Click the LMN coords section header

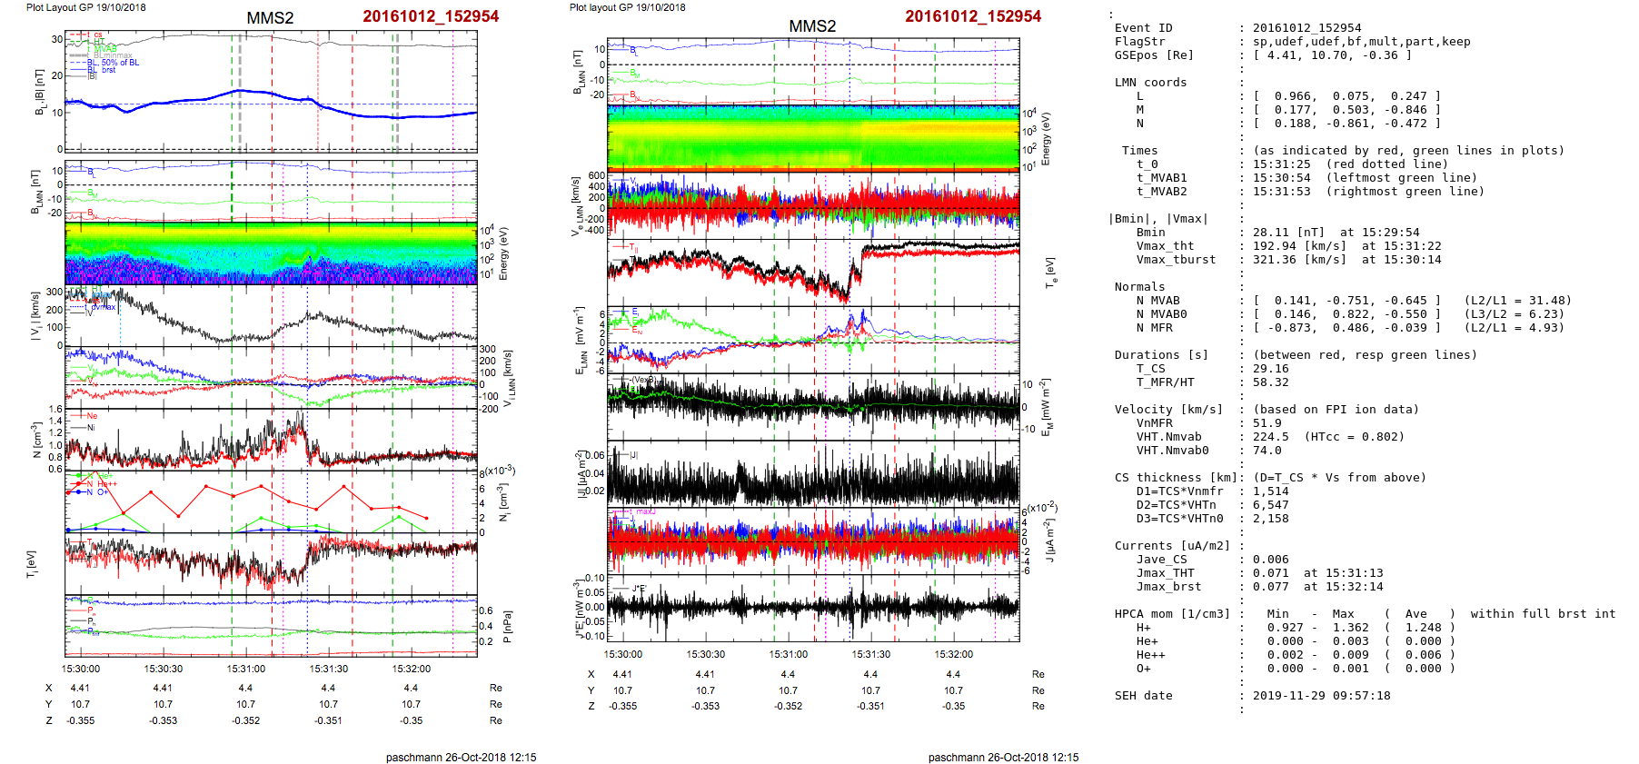coord(1150,83)
